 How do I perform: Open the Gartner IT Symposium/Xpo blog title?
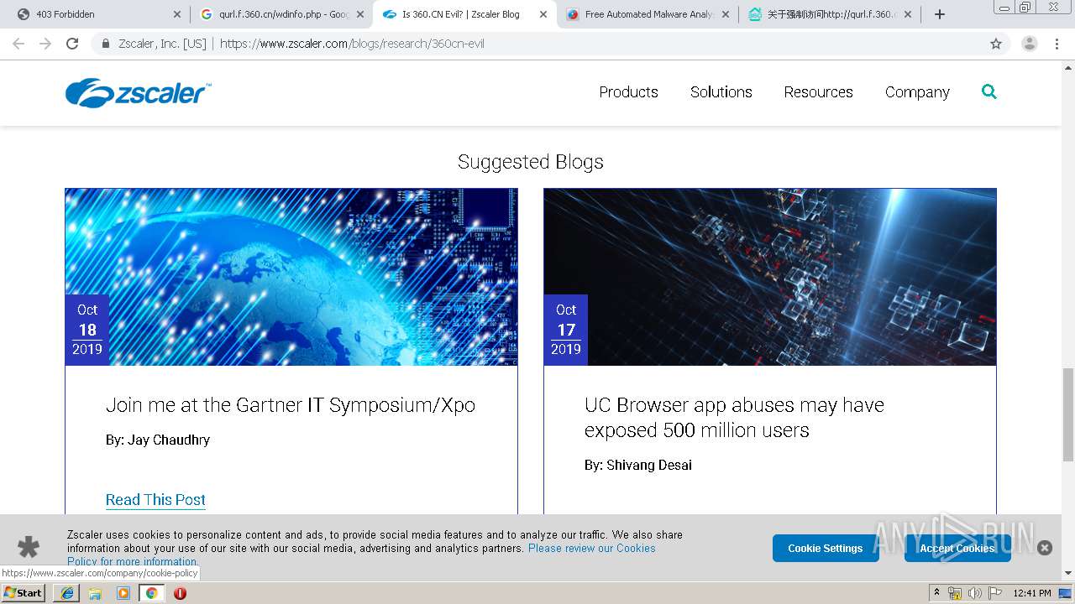(x=291, y=405)
